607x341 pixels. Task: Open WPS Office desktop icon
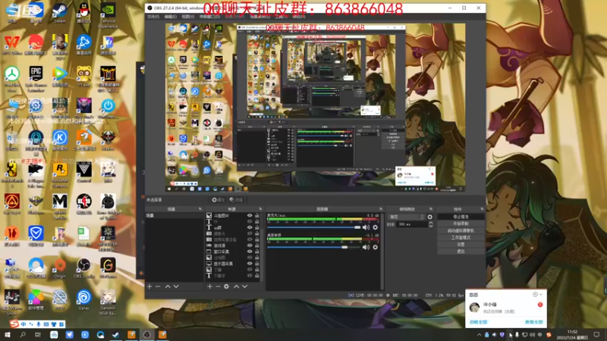click(12, 45)
